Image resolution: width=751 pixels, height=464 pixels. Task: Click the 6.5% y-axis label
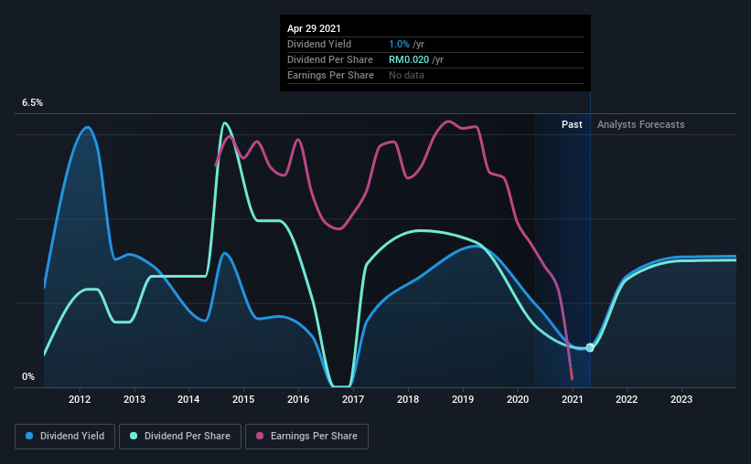pos(33,103)
